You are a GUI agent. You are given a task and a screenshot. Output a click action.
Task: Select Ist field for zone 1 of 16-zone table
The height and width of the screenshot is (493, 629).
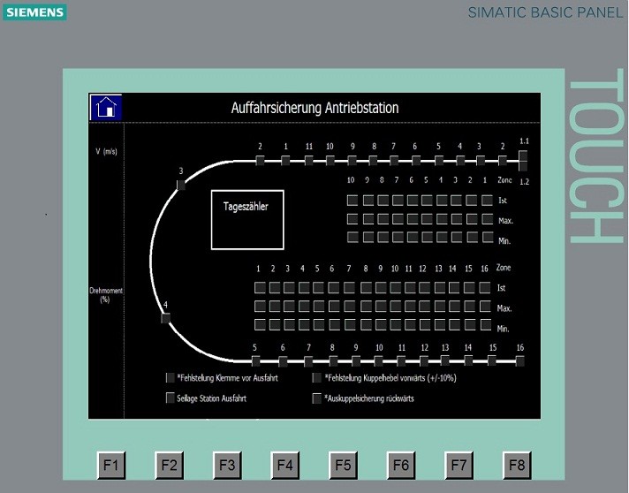coord(259,288)
